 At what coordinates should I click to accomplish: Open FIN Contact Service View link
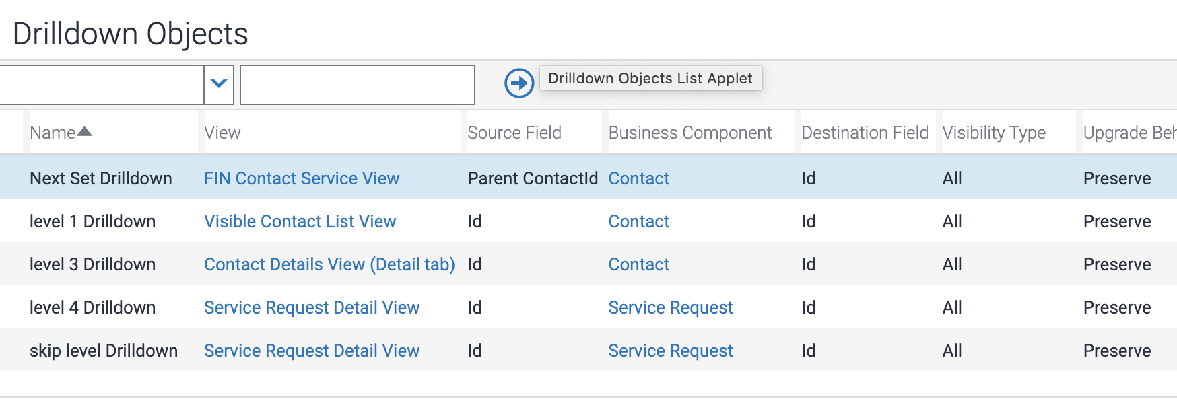302,178
